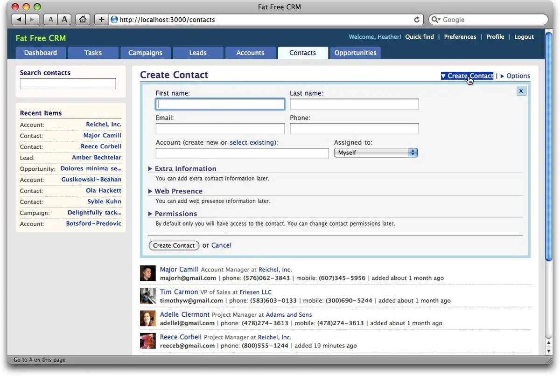Expand the Web Presence section
The image size is (560, 376).
click(x=178, y=191)
